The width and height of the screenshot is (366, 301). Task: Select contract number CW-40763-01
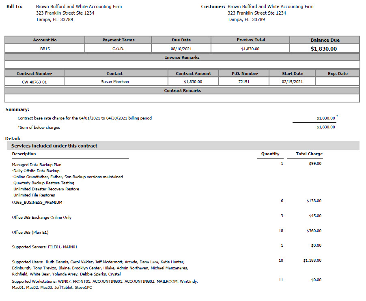click(x=34, y=82)
